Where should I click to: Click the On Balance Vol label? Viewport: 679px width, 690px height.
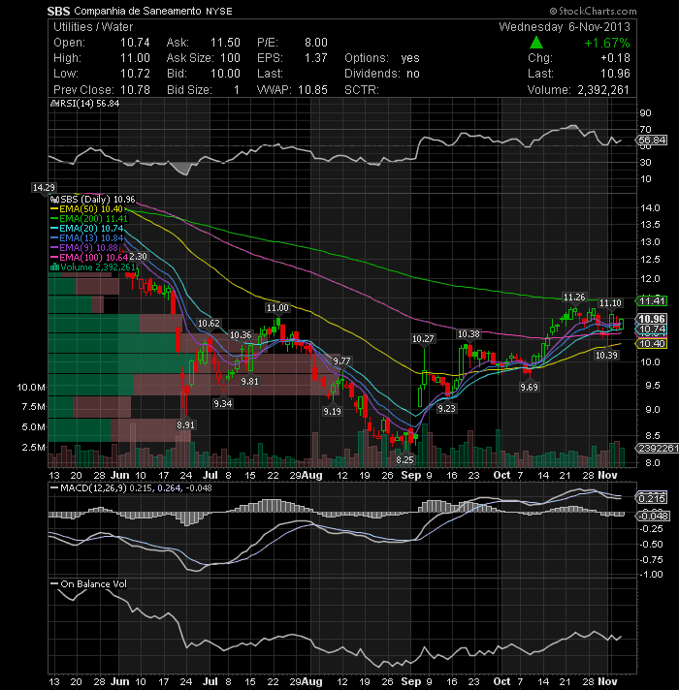point(93,584)
